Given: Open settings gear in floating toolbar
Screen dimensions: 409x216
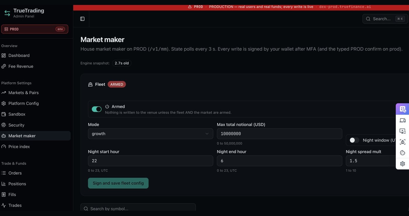Looking at the screenshot, I should (403, 164).
